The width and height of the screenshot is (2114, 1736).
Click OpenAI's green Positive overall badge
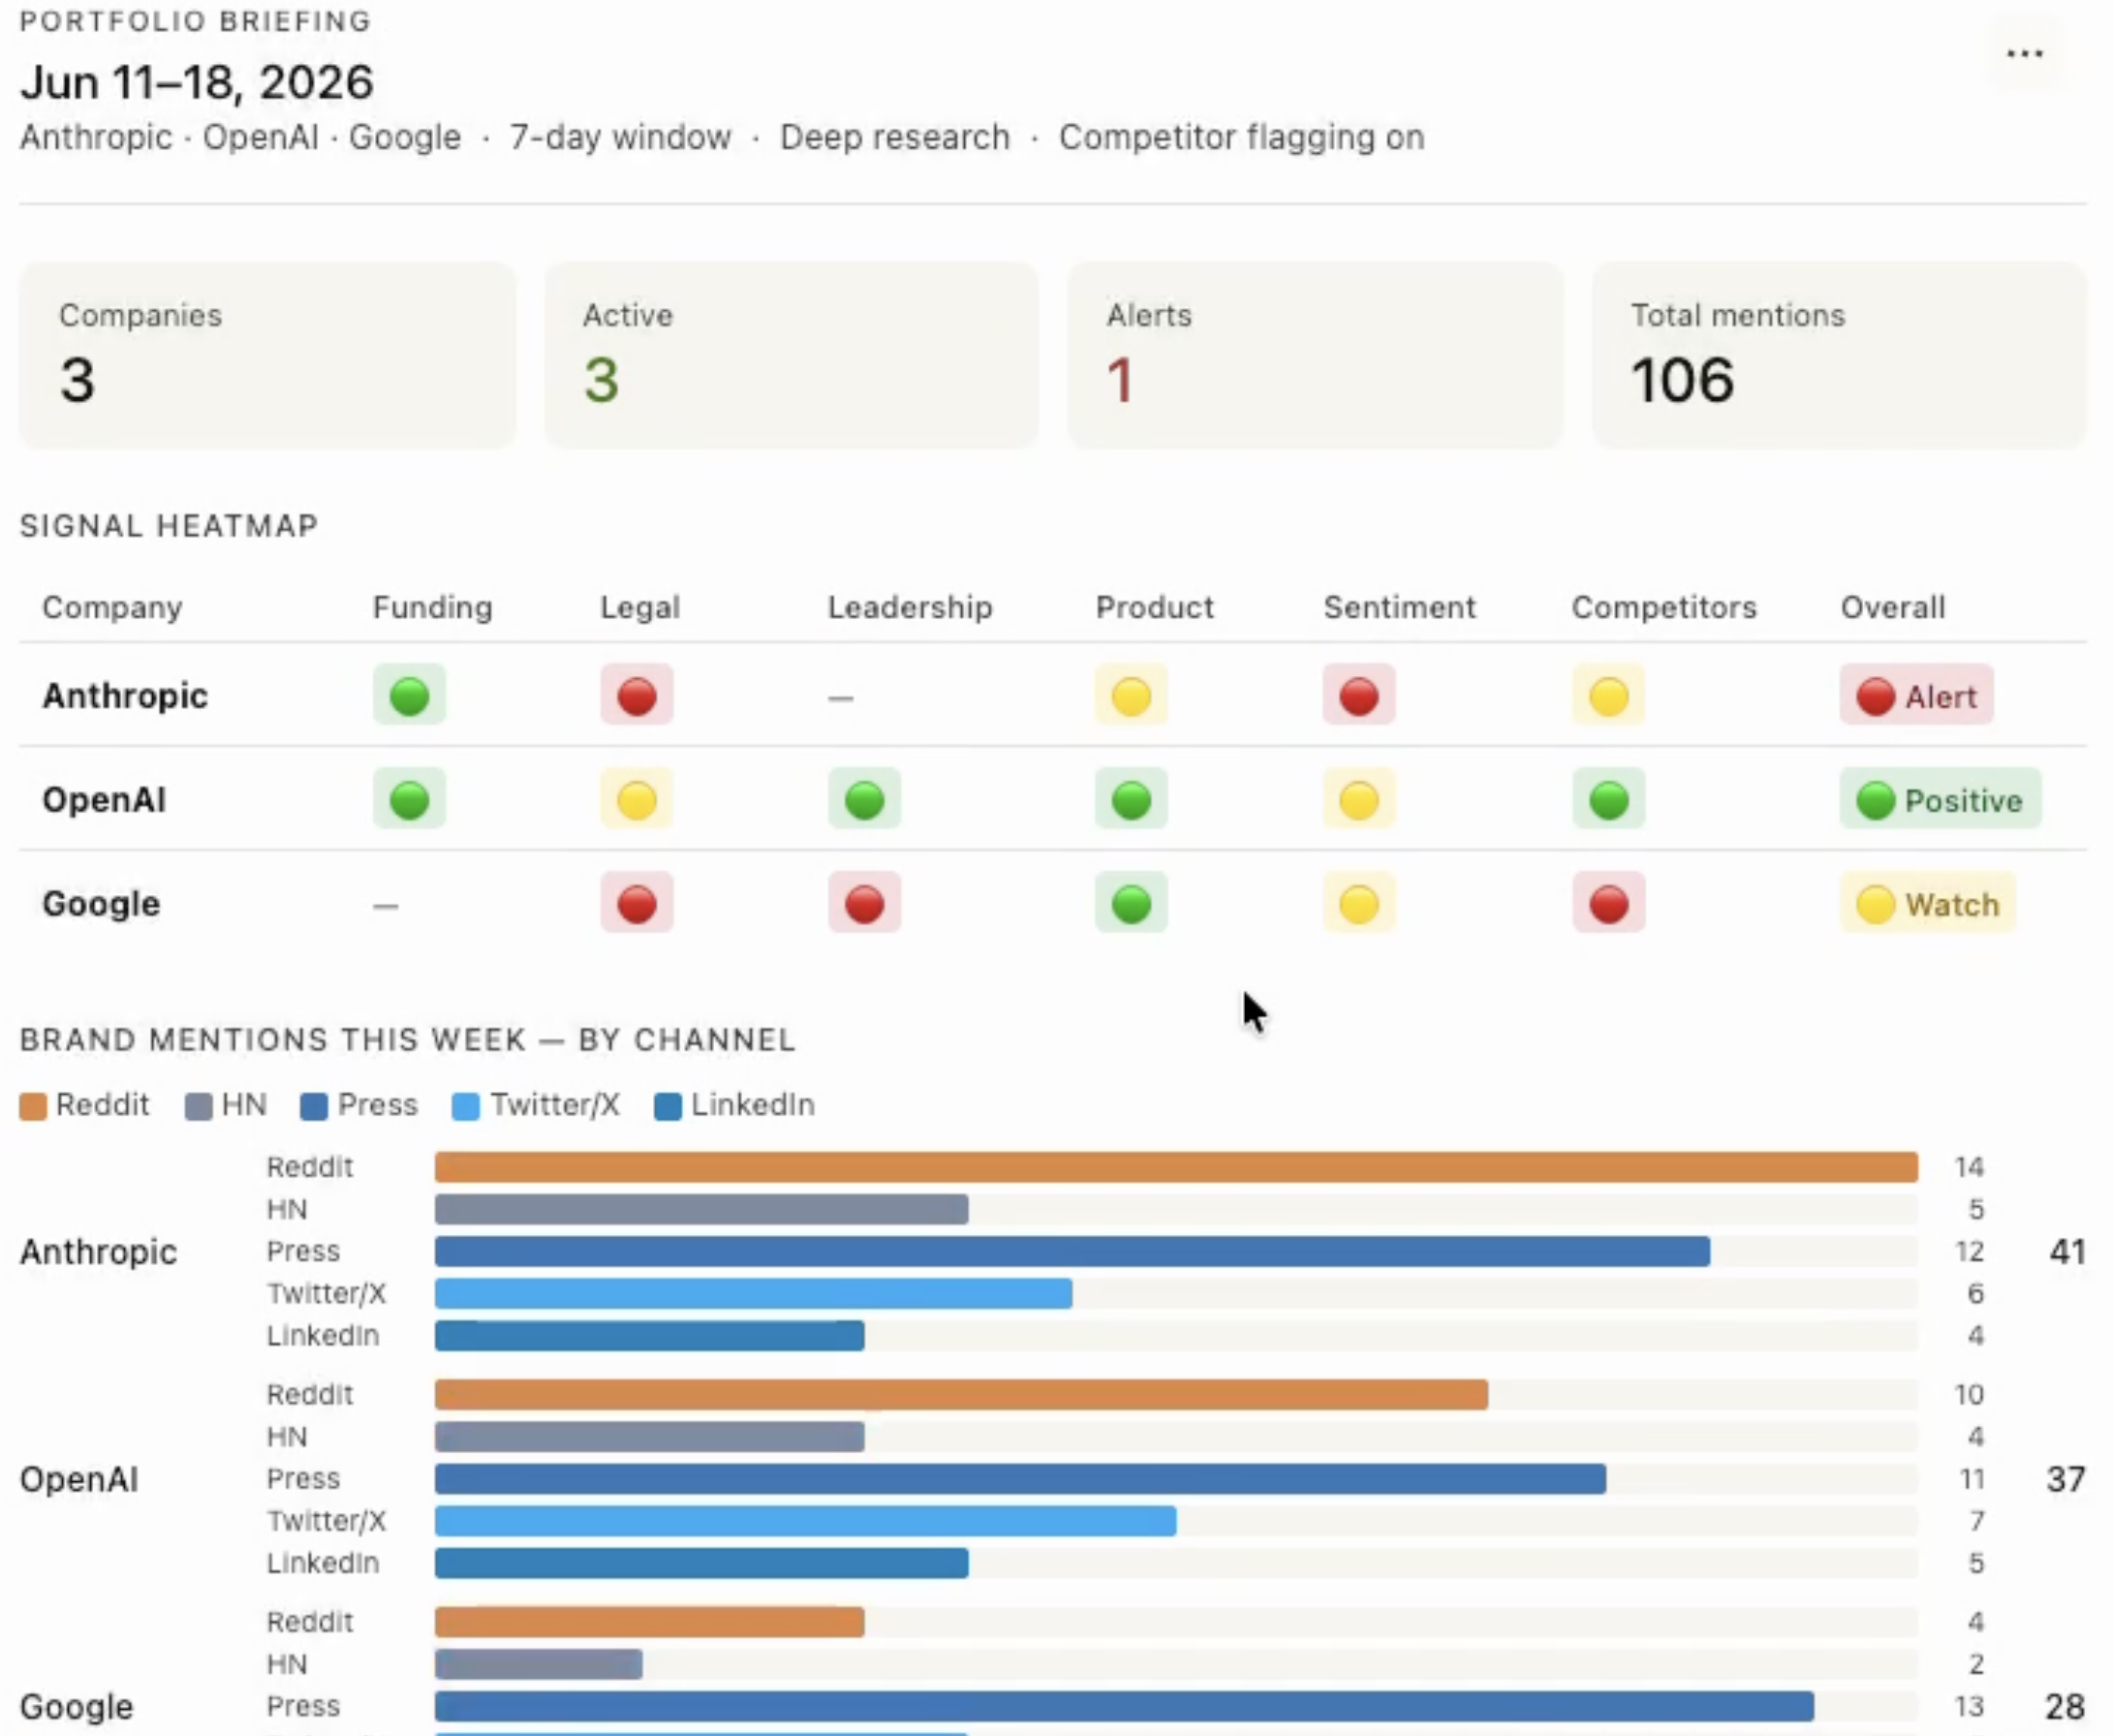1940,800
